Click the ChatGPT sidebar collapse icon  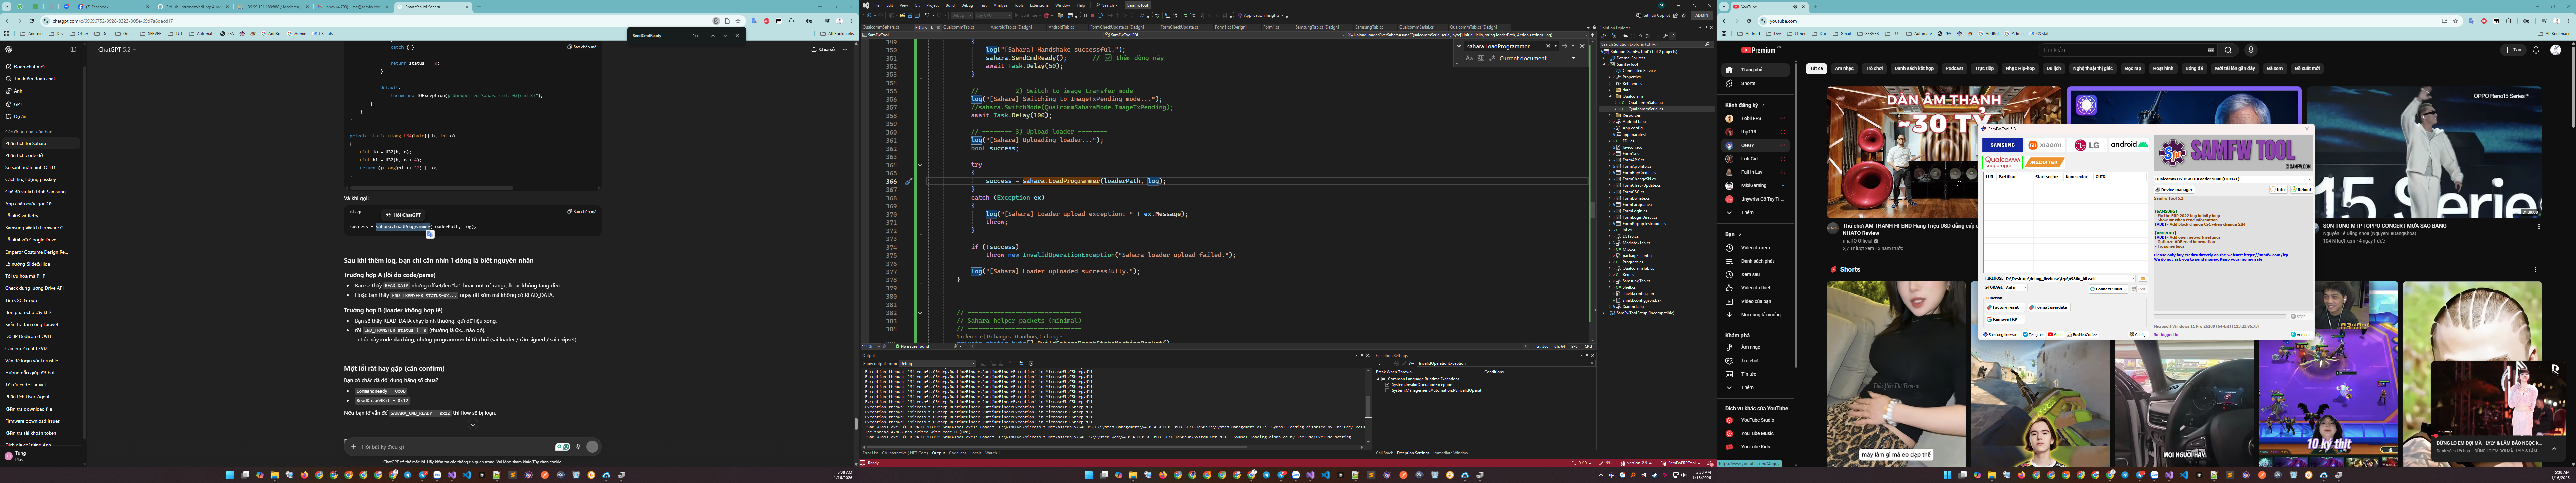(73, 49)
